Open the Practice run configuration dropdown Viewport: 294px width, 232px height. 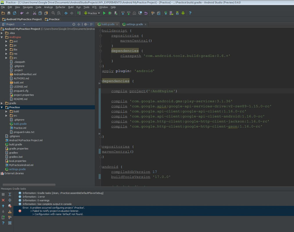point(92,13)
